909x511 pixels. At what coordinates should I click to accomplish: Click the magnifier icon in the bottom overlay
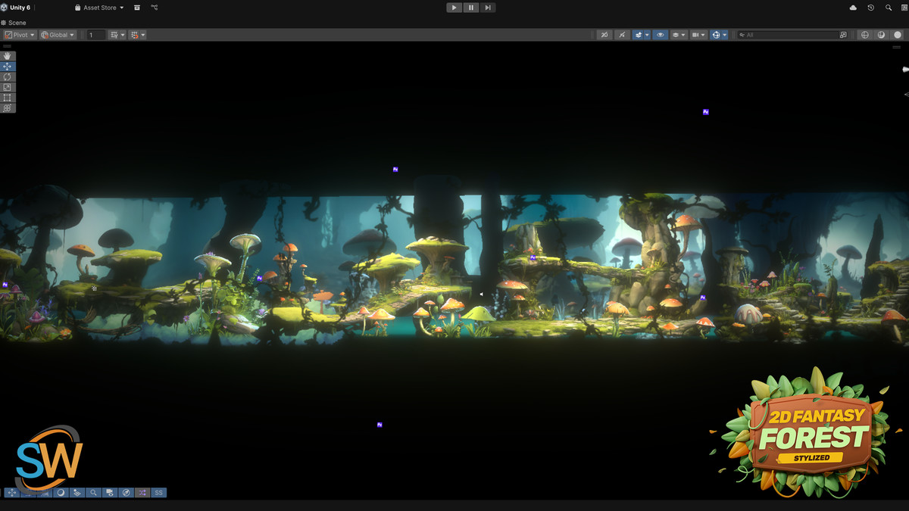[94, 492]
